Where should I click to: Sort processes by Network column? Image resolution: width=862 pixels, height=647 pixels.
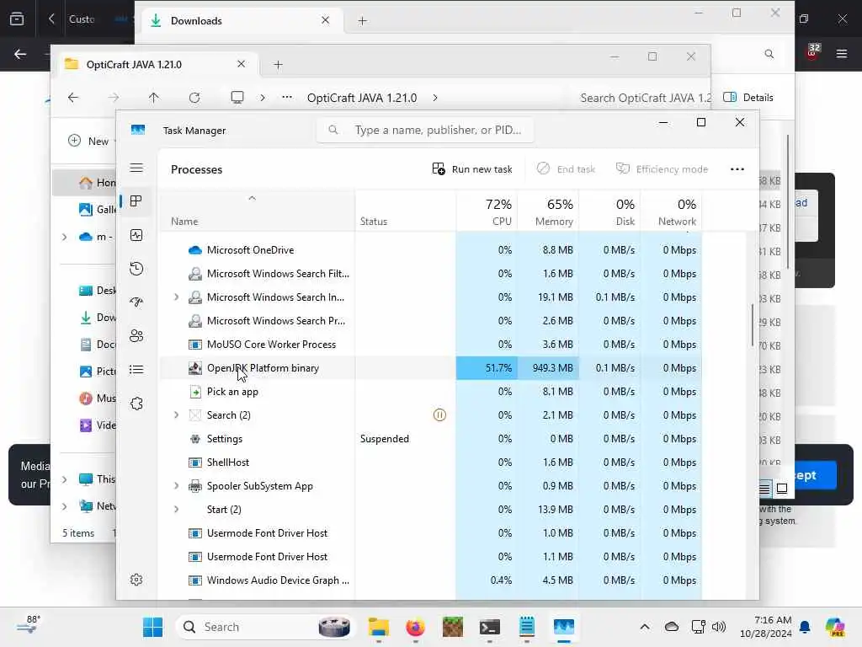click(671, 211)
